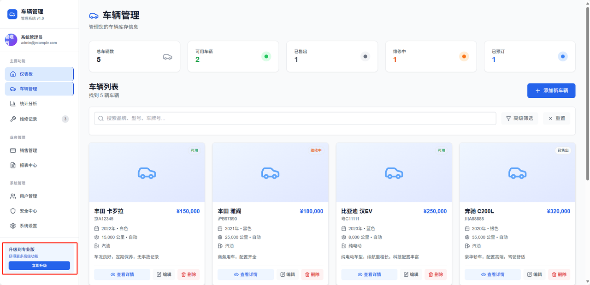Click the system administrator avatar

(11, 40)
